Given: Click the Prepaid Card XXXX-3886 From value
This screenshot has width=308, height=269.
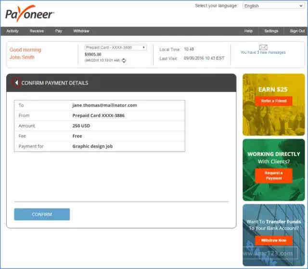Looking at the screenshot, I should pyautogui.click(x=98, y=115).
